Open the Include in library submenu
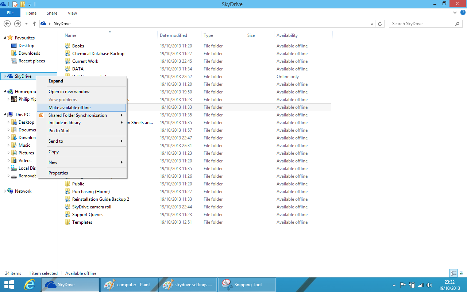This screenshot has height=292, width=467. coord(81,123)
